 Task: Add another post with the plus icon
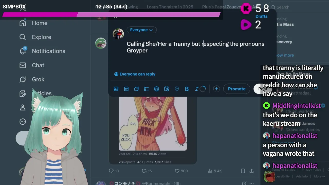coord(216,89)
